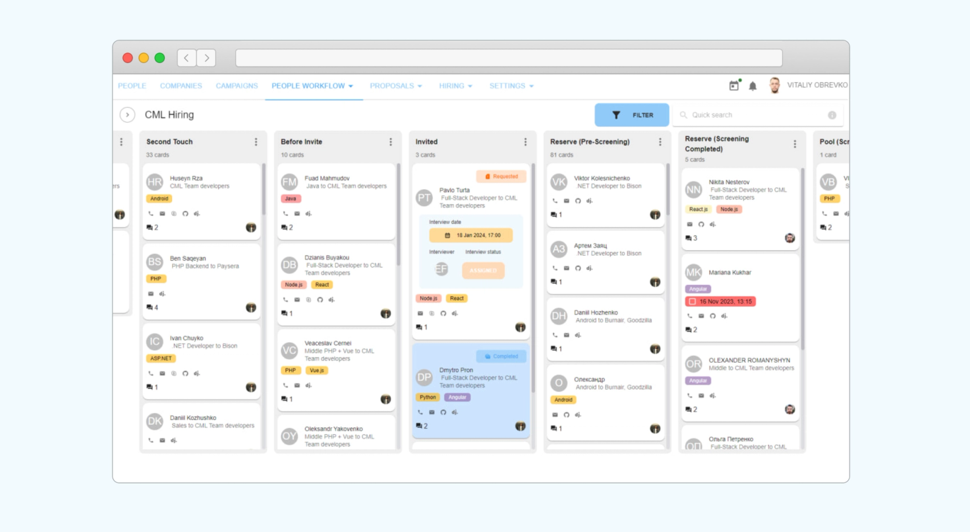970x532 pixels.
Task: Open Invited column three-dot menu
Action: click(525, 142)
